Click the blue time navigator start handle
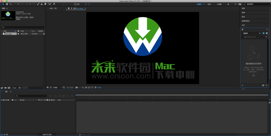271x136 pixels. (76, 95)
